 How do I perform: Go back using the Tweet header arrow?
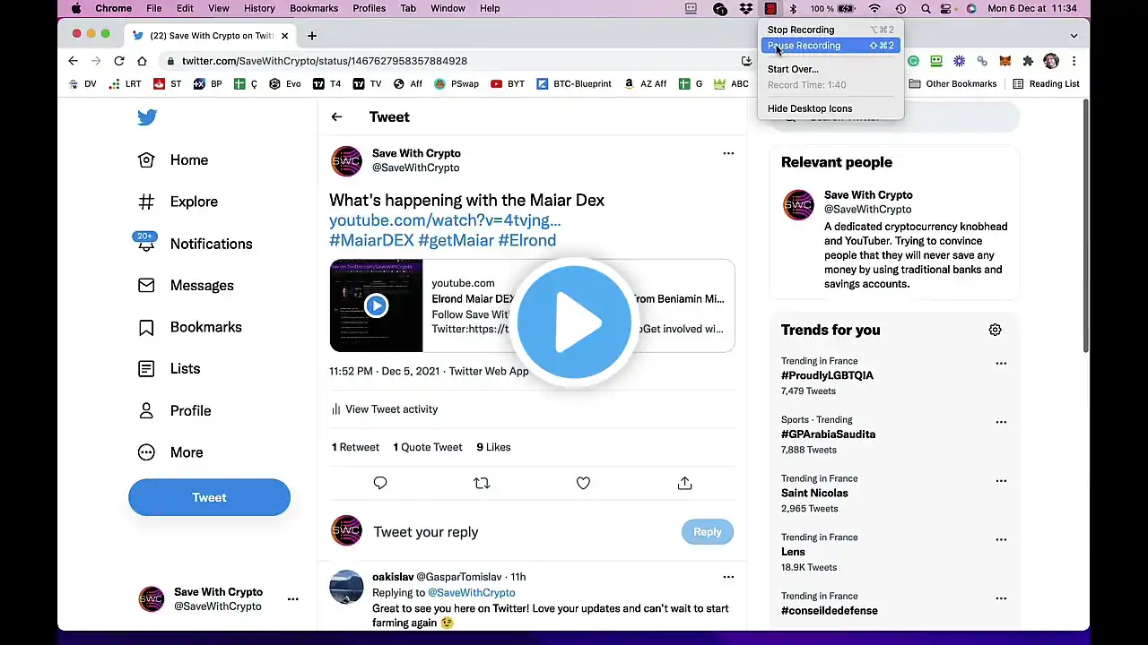[x=336, y=117]
